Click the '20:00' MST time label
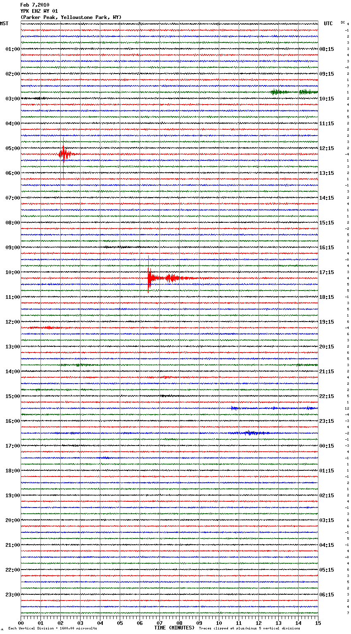This screenshot has width=351, height=634. click(x=13, y=520)
